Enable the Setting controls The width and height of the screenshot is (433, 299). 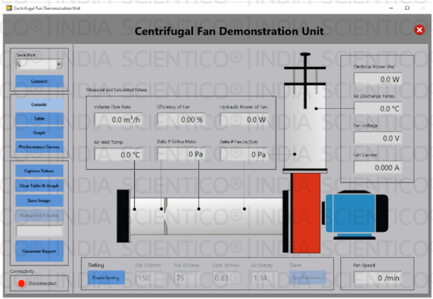point(107,278)
